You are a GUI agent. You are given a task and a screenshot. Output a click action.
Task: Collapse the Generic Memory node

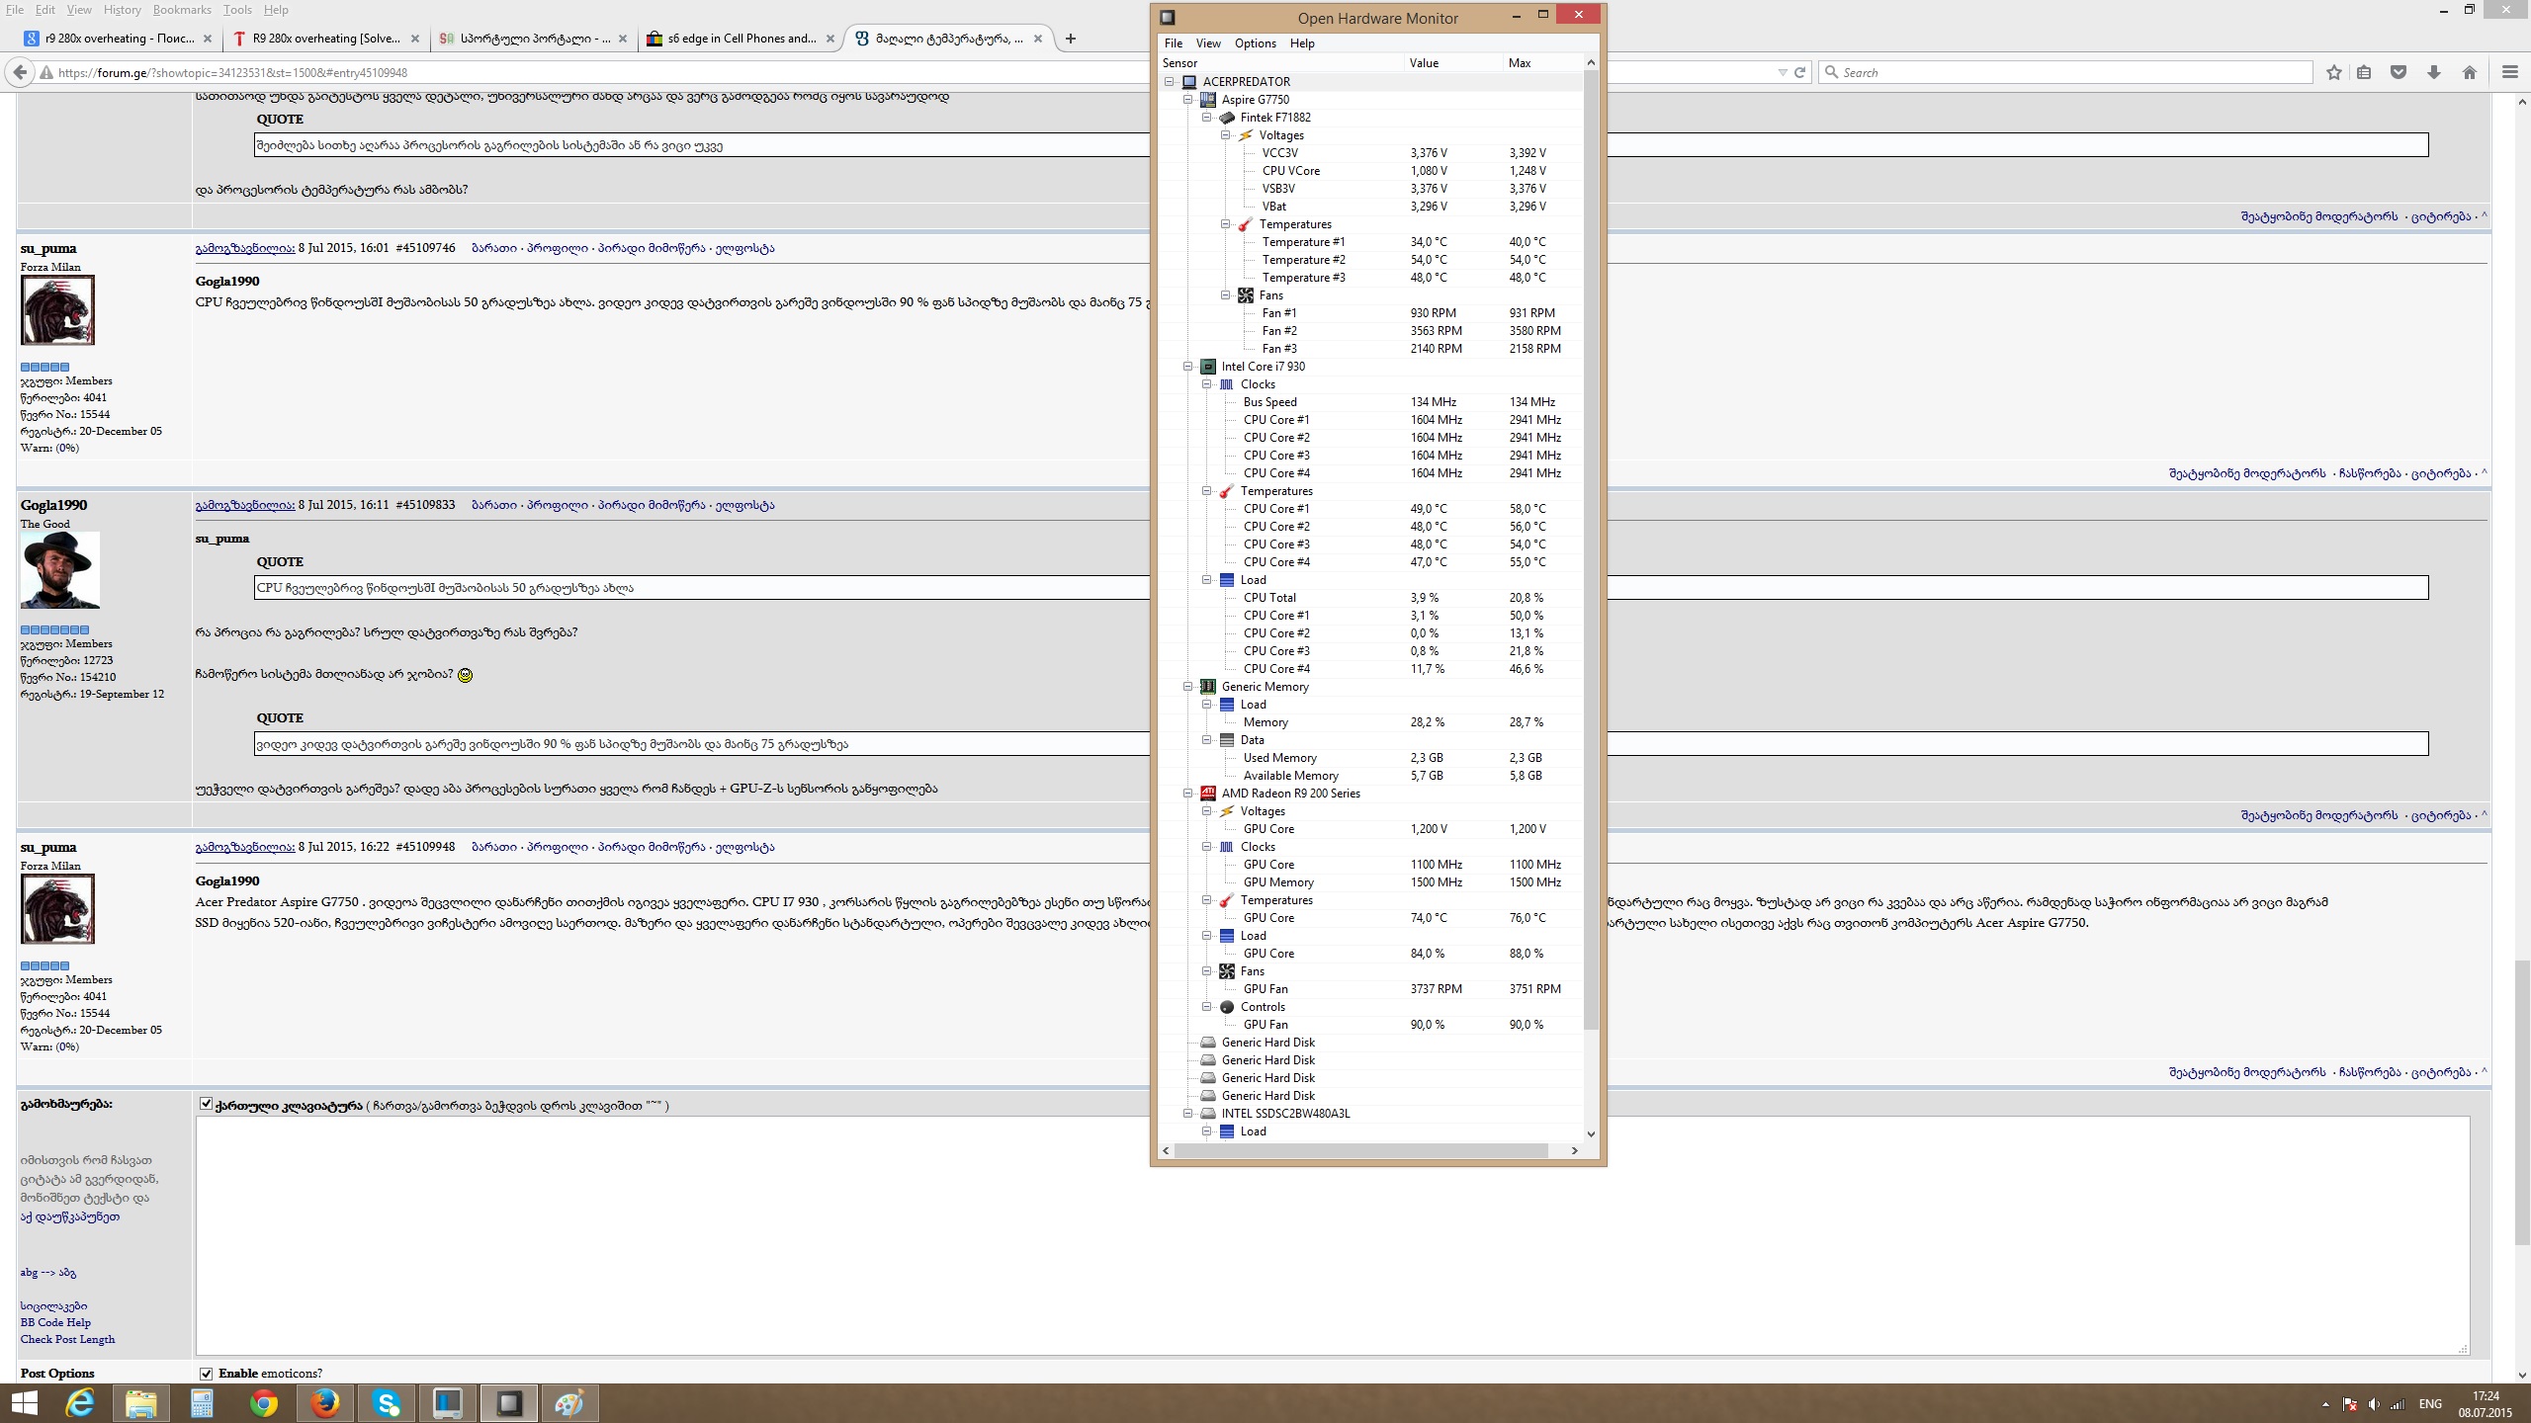pos(1188,687)
